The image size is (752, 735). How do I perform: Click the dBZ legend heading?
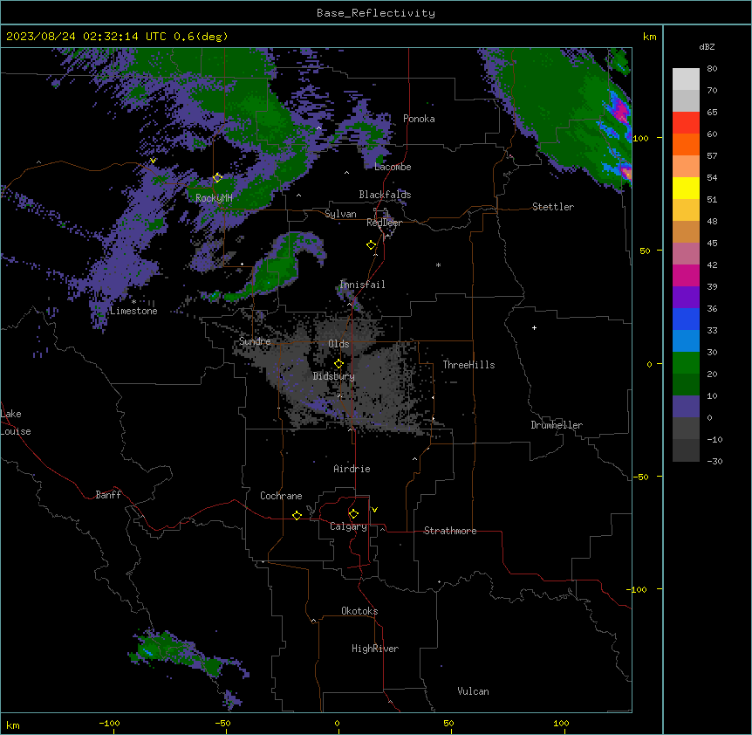tap(707, 46)
